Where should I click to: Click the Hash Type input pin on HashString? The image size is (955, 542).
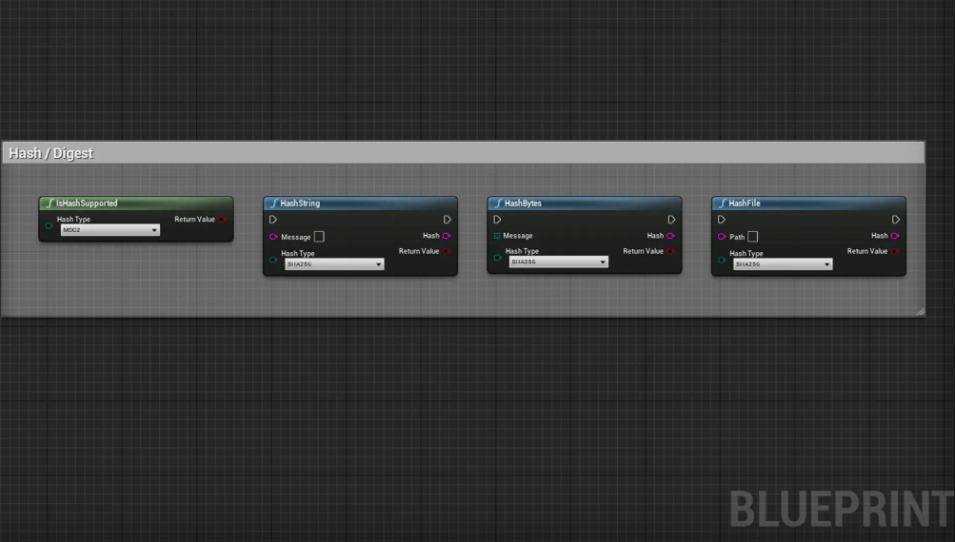click(x=273, y=260)
